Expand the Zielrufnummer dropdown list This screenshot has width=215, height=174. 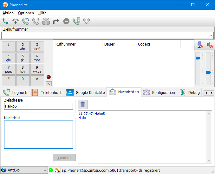pos(211,35)
